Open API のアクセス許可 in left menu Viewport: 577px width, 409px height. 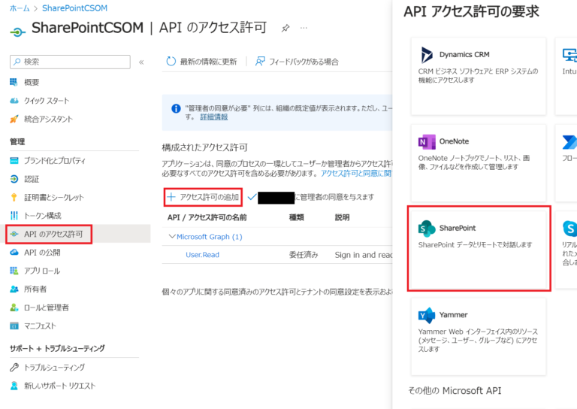pyautogui.click(x=53, y=235)
